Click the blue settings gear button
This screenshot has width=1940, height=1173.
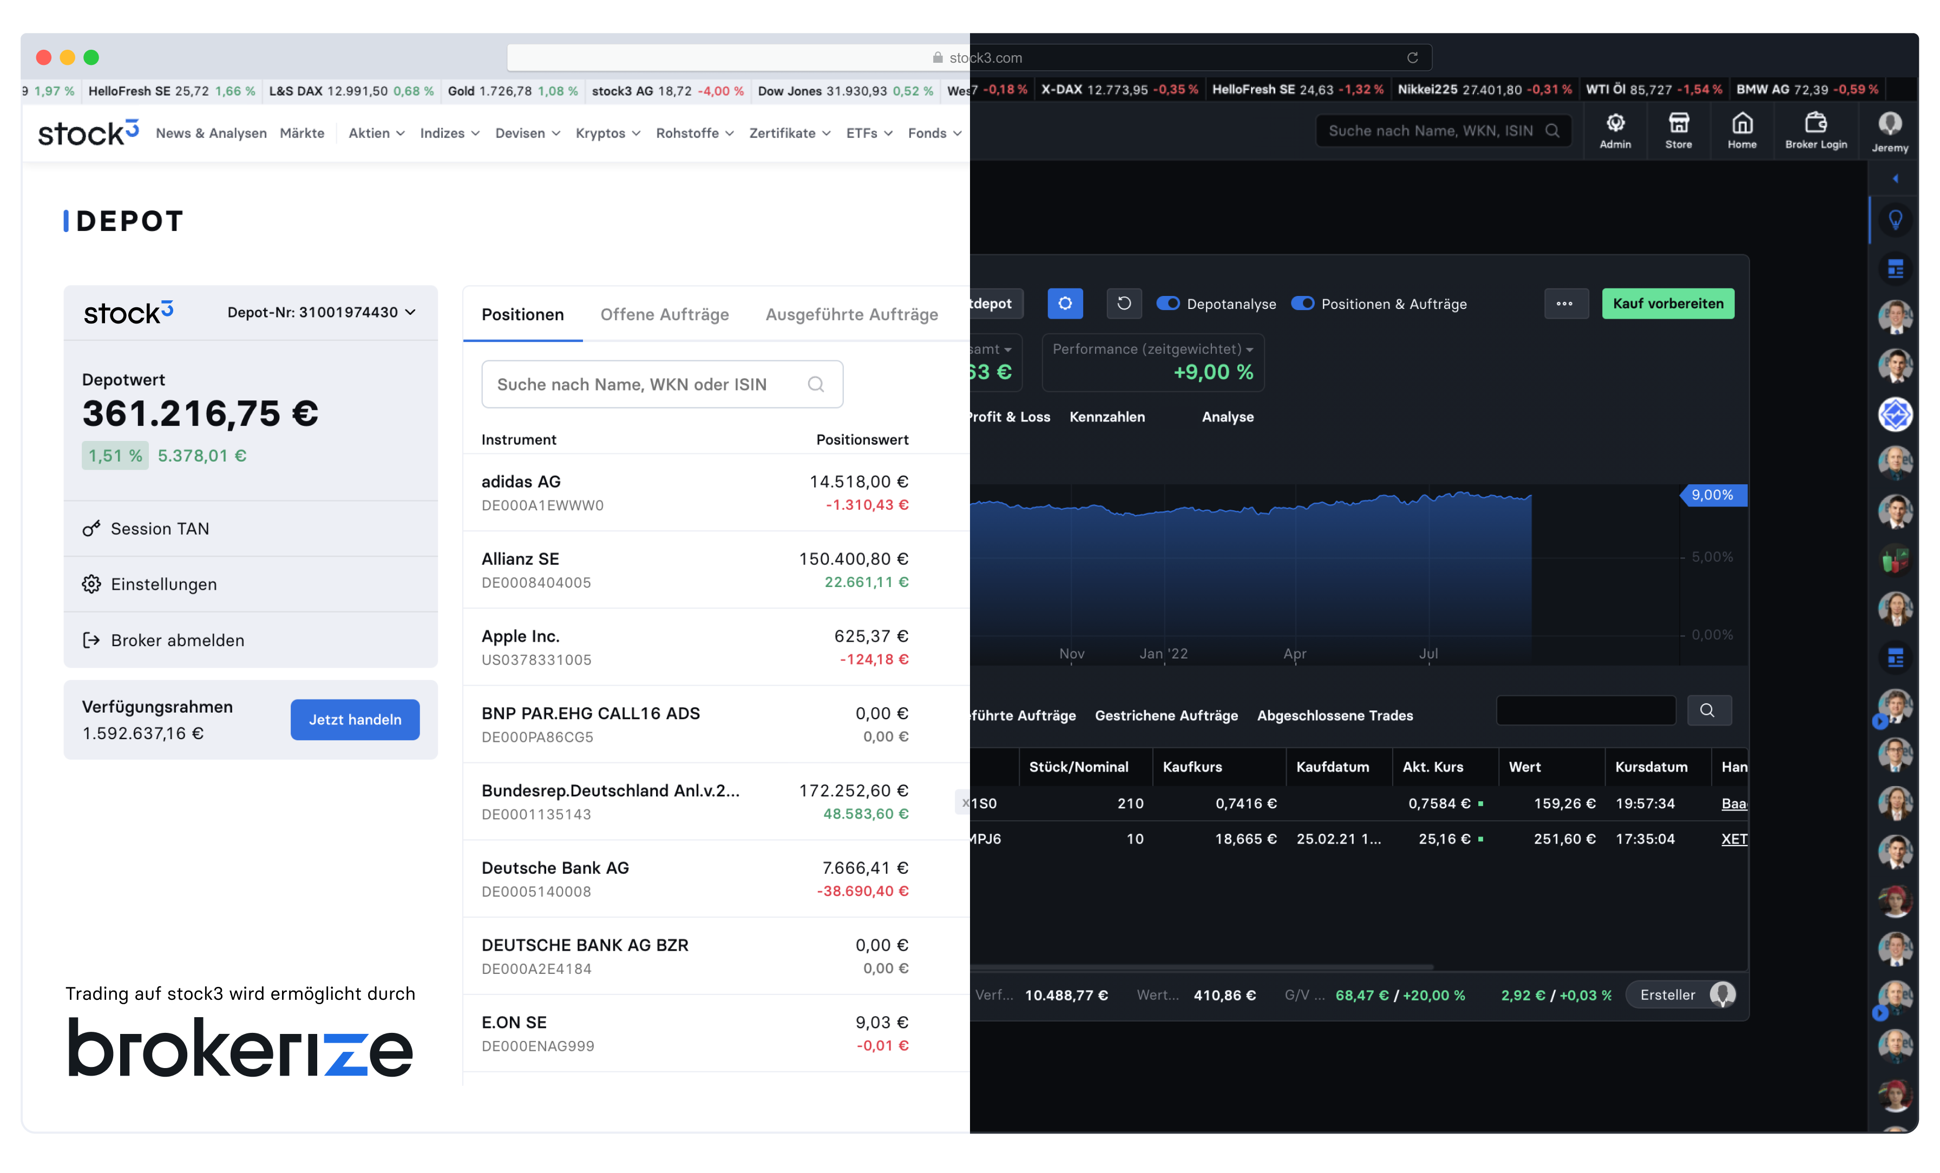coord(1065,303)
